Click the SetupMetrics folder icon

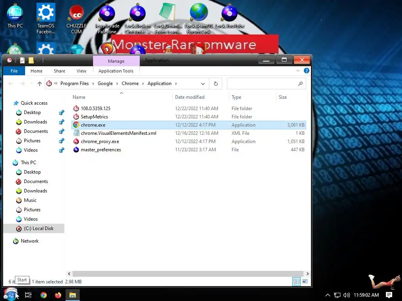(x=76, y=117)
